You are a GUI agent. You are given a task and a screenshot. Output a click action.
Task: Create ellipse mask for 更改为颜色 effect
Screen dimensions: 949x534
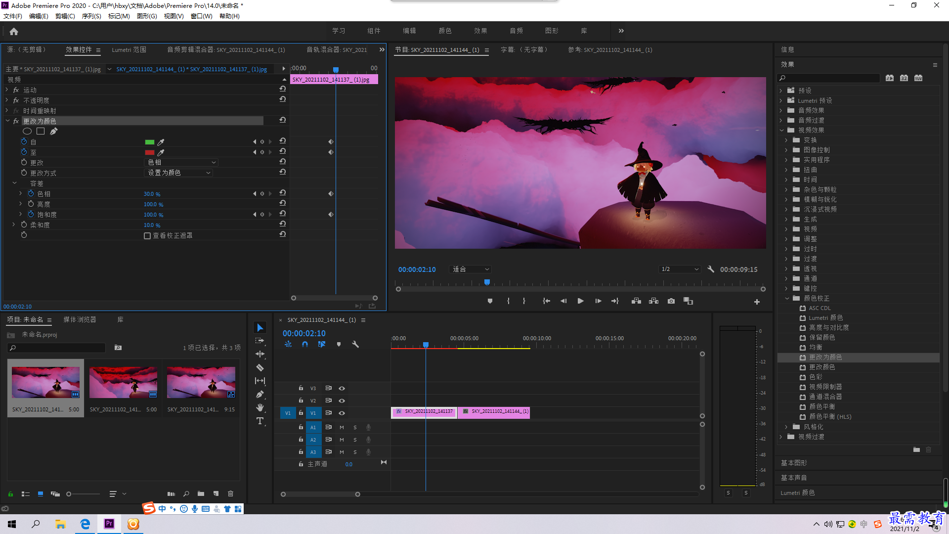(x=27, y=132)
